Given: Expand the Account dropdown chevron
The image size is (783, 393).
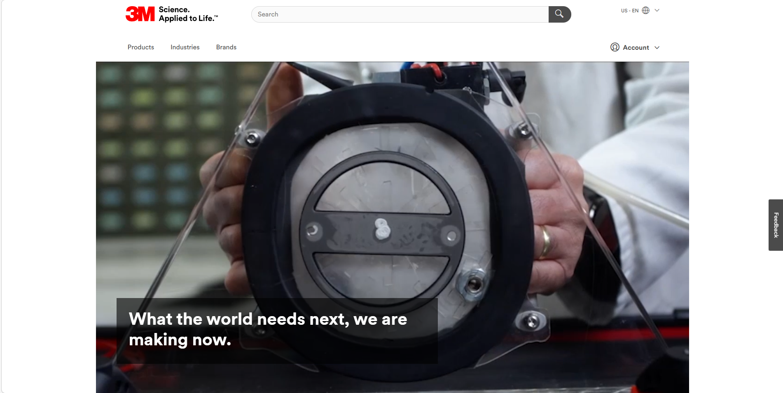Looking at the screenshot, I should coord(657,48).
